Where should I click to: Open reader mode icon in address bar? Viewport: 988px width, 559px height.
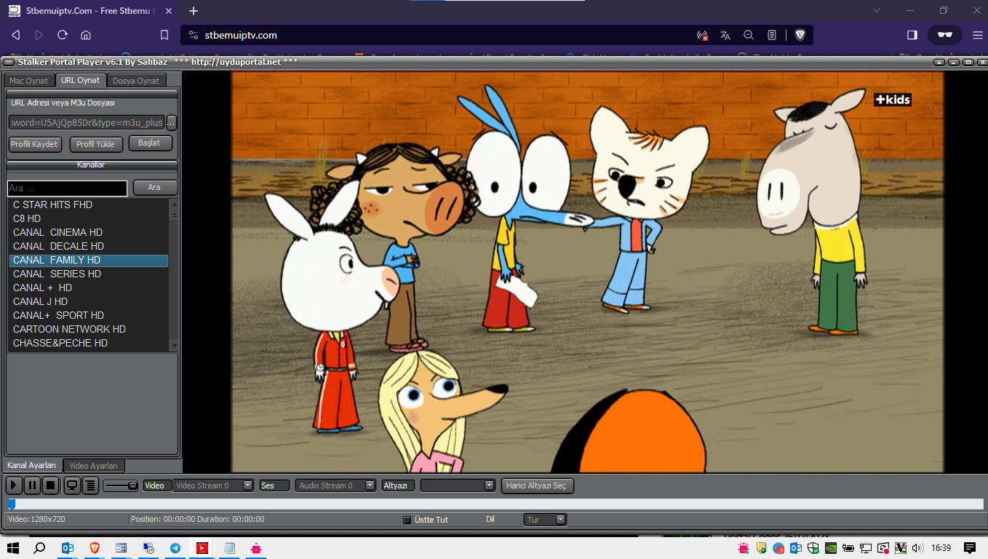[772, 35]
